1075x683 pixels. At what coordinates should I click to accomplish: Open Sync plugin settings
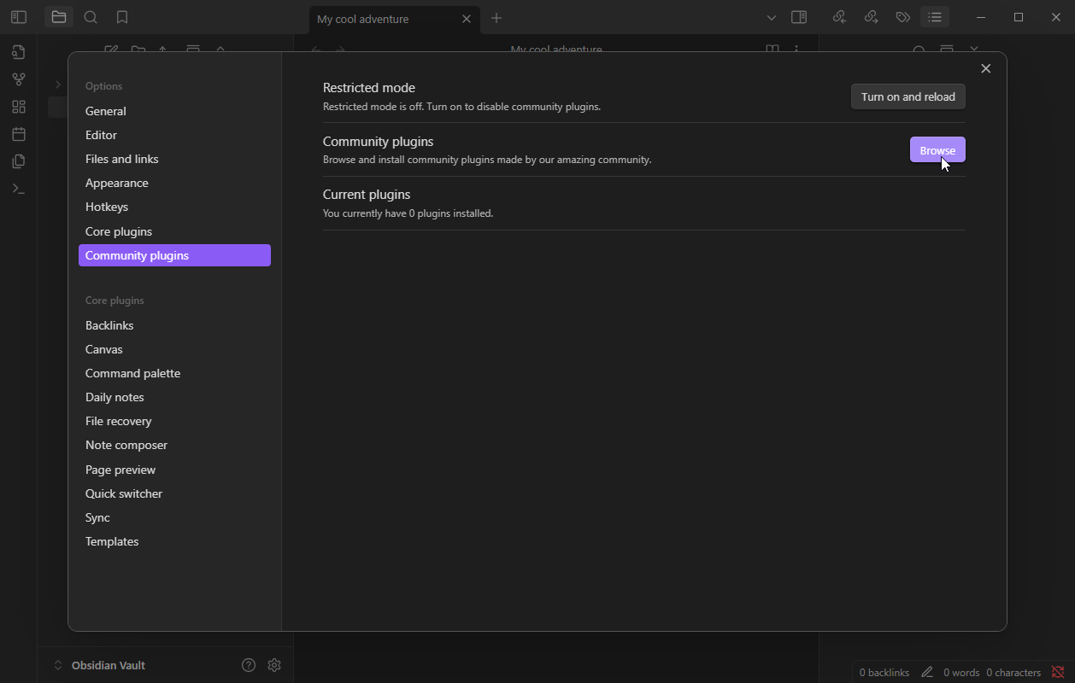point(174,517)
